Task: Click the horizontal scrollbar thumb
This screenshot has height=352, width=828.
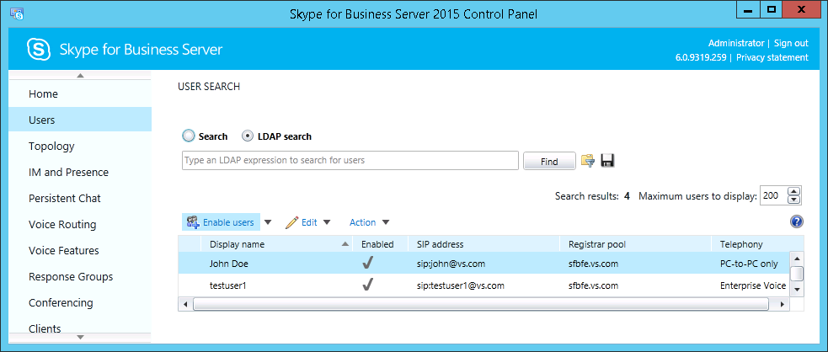Action: [480, 304]
